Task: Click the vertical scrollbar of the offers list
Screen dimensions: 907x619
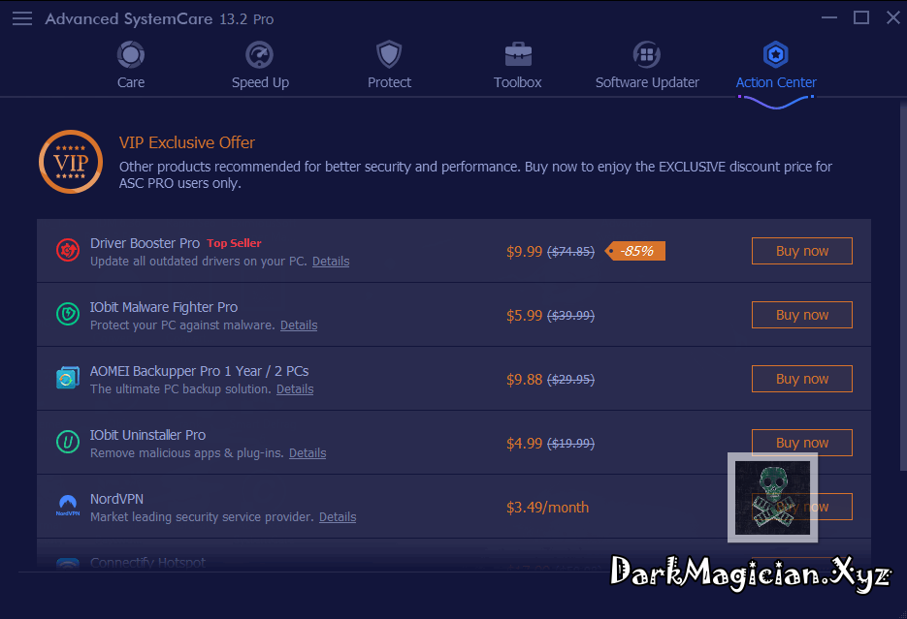Action: [903, 286]
